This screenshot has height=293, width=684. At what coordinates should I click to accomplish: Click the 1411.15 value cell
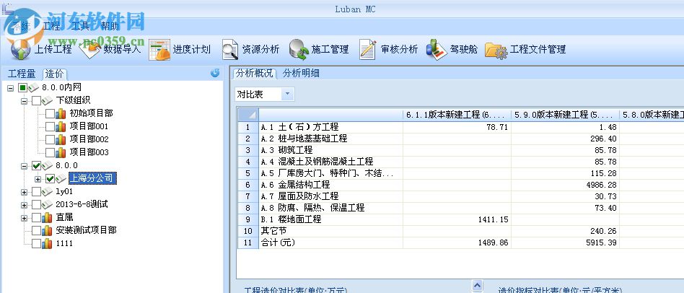(457, 219)
